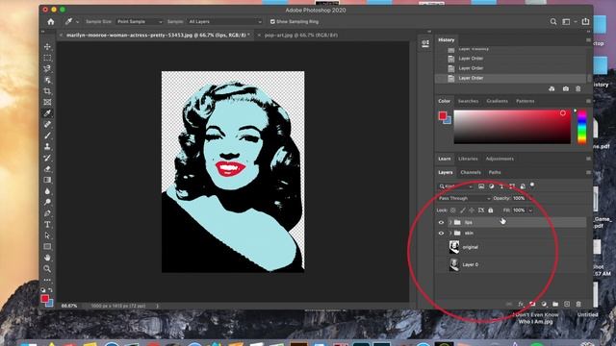Select the Frame tool
616x346 pixels.
tap(47, 102)
